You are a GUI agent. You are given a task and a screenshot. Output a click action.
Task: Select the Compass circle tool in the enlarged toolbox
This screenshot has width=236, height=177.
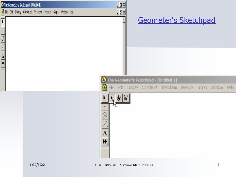coord(105,115)
